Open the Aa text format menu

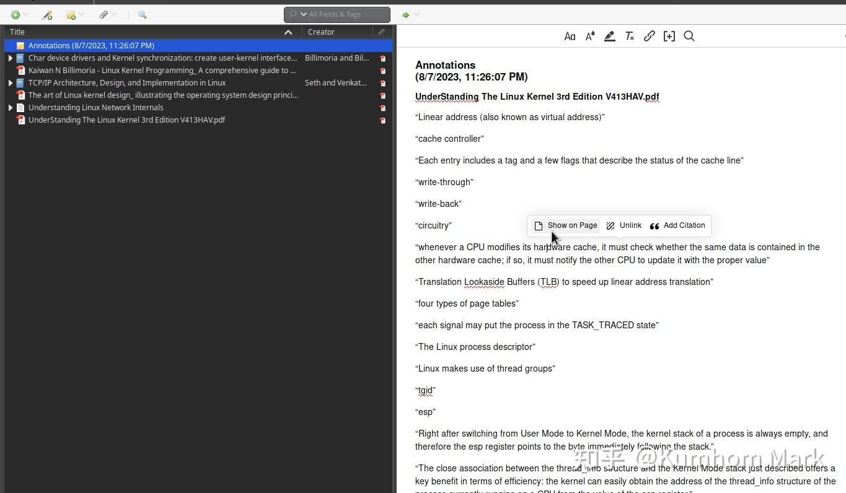(x=570, y=36)
